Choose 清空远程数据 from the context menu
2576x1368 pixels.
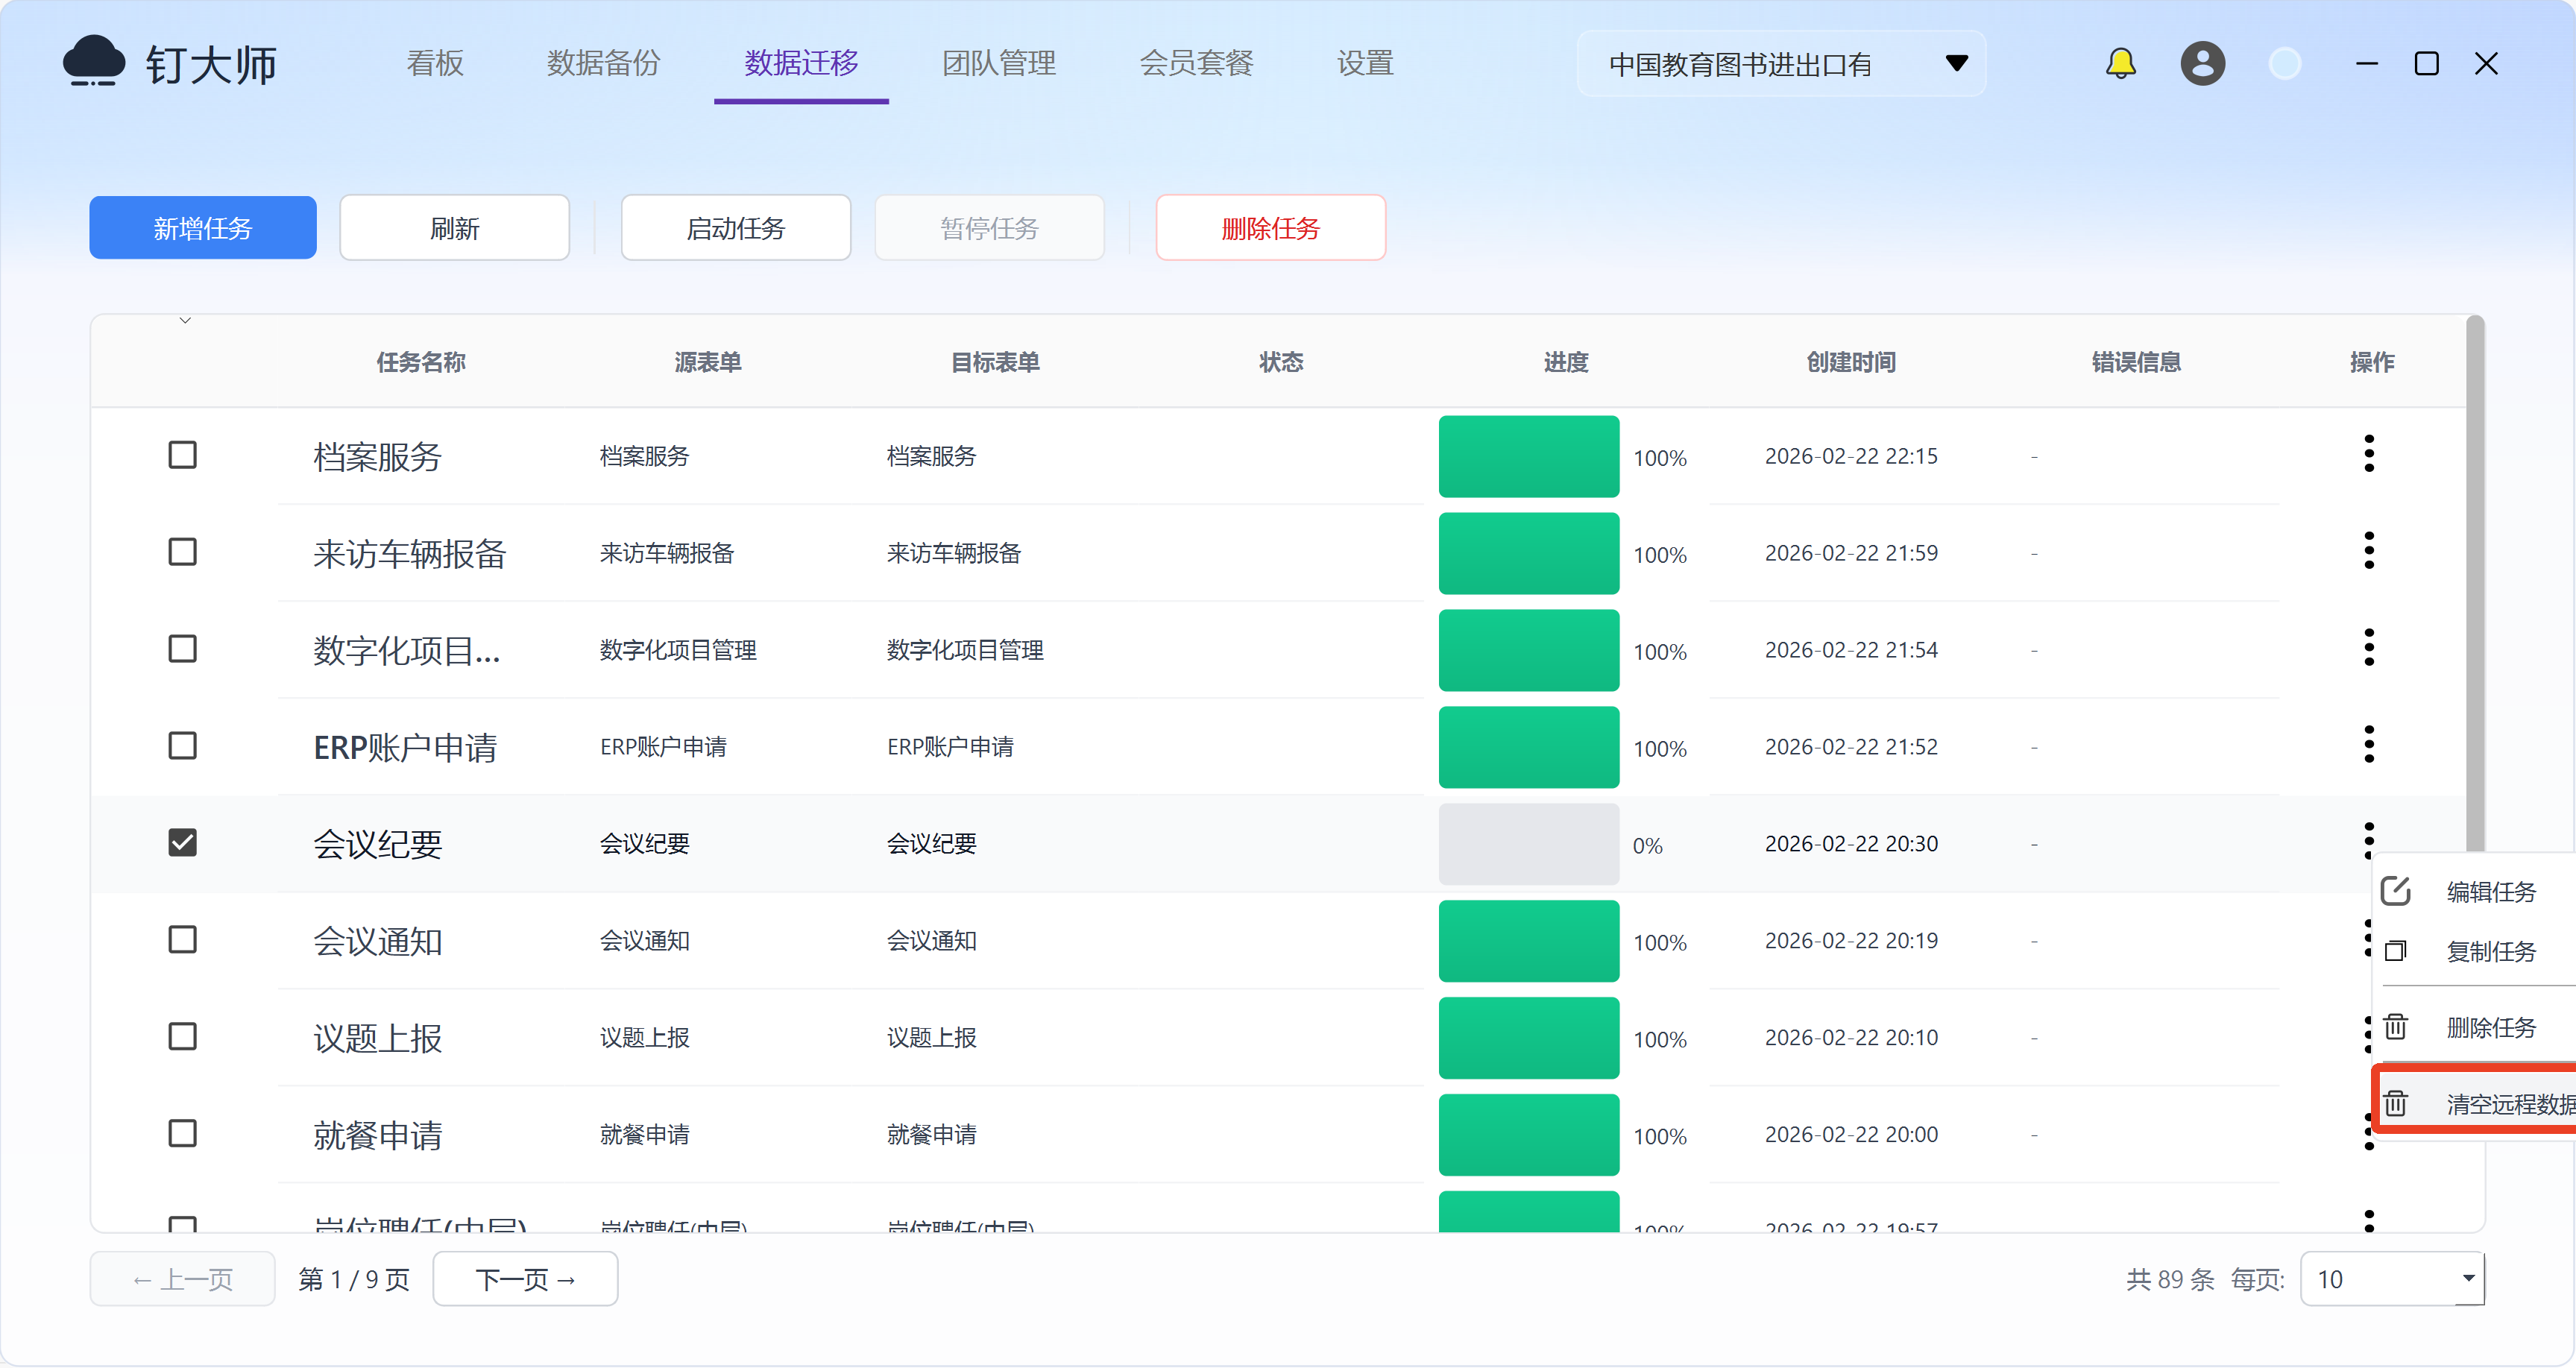tap(2476, 1104)
